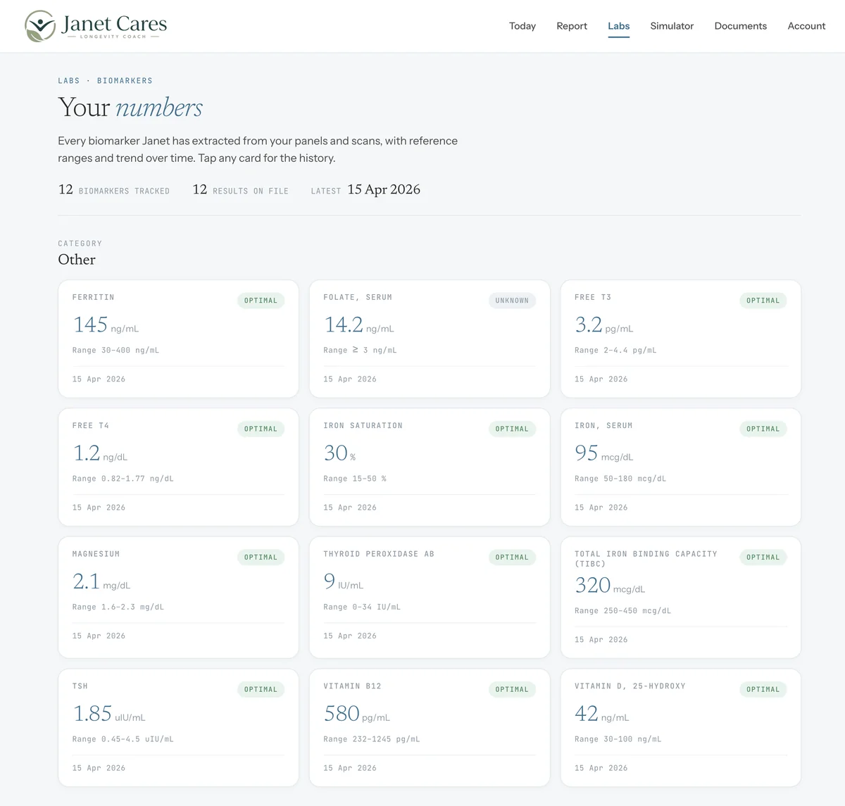This screenshot has width=845, height=806.
Task: Open the Iron Saturation card history
Action: (x=430, y=467)
